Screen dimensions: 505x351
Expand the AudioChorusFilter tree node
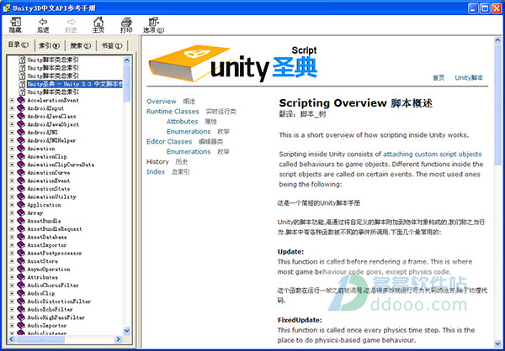click(x=12, y=286)
